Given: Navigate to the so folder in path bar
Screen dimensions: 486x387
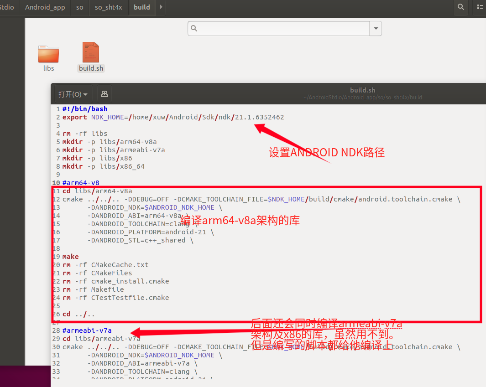Looking at the screenshot, I should point(79,7).
